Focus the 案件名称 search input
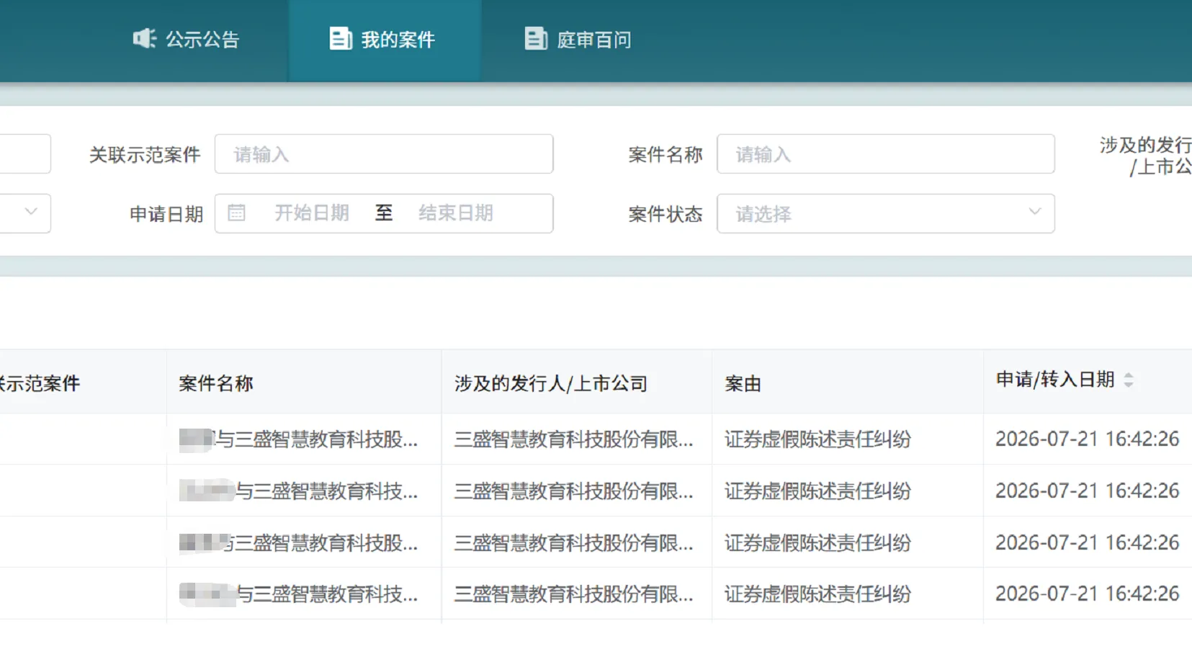Image resolution: width=1192 pixels, height=649 pixels. coord(886,154)
